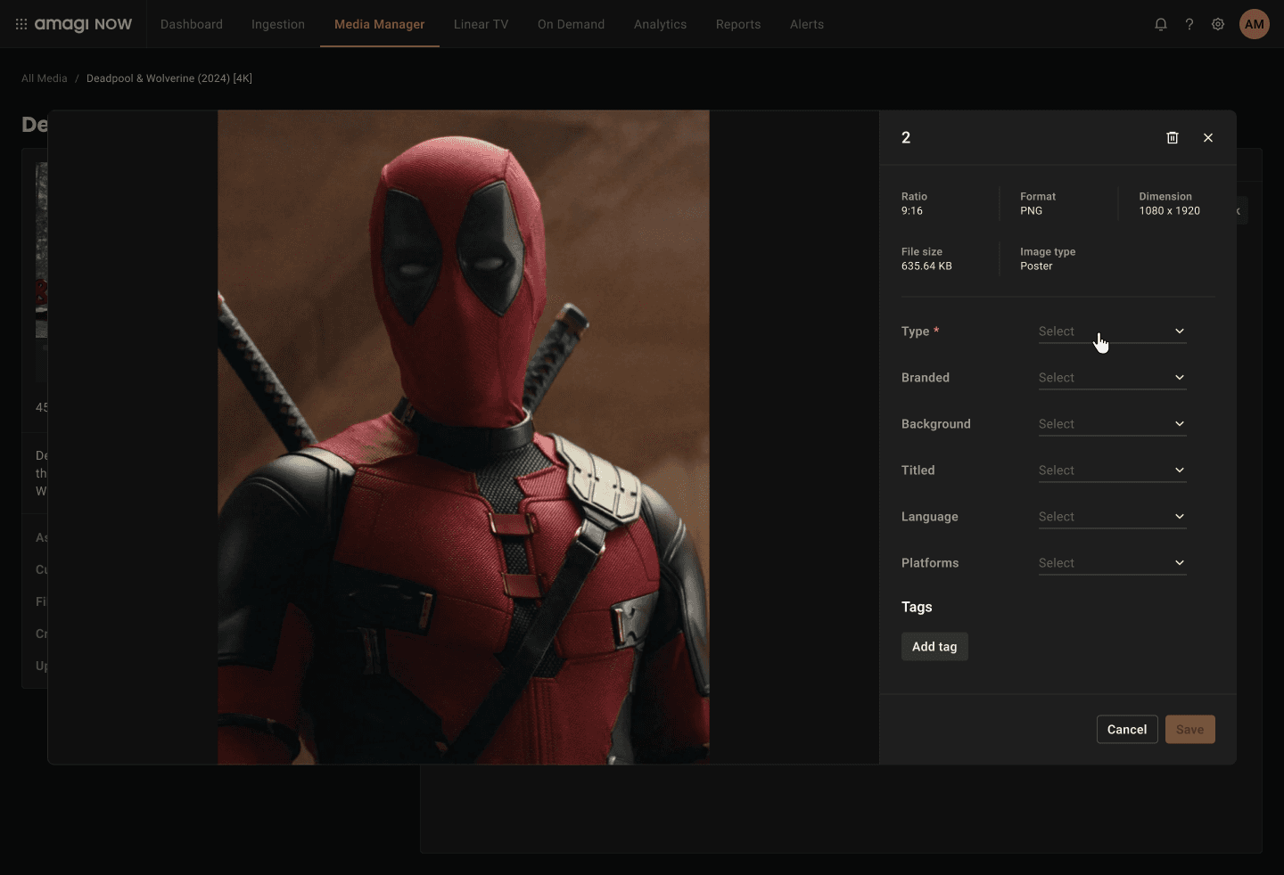This screenshot has width=1284, height=875.
Task: Click the 635.64 KB file size value
Action: [x=926, y=266]
